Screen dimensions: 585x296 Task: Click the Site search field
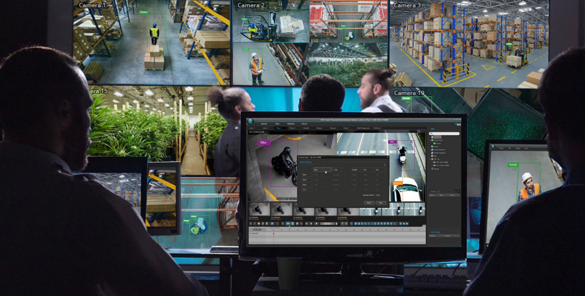coord(444,134)
